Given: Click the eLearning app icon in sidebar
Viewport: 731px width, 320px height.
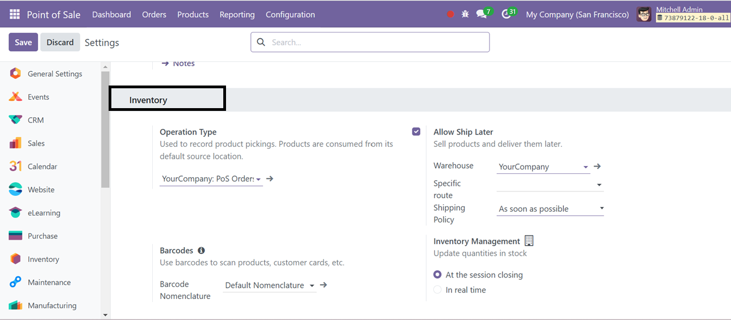Looking at the screenshot, I should tap(15, 212).
